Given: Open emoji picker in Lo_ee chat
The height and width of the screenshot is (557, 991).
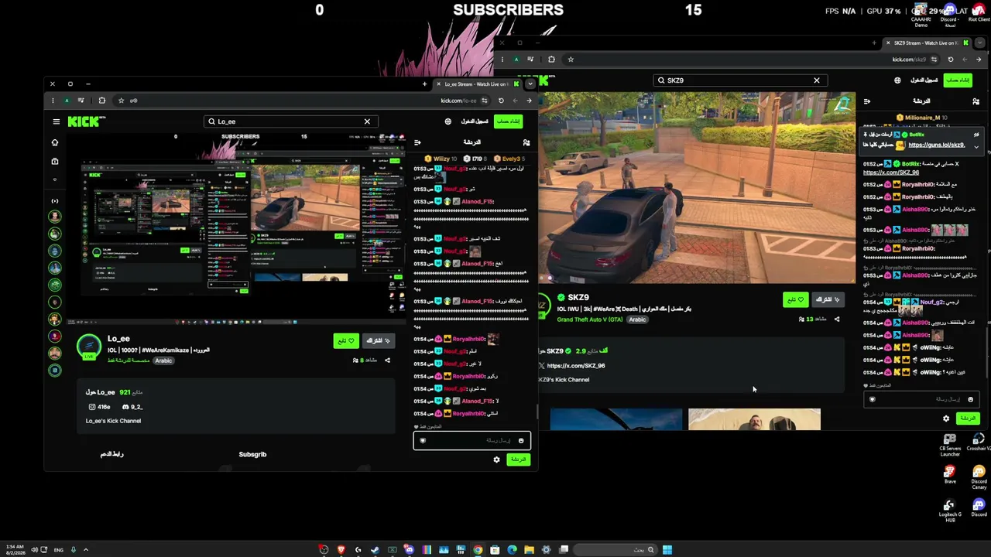Looking at the screenshot, I should [x=521, y=441].
